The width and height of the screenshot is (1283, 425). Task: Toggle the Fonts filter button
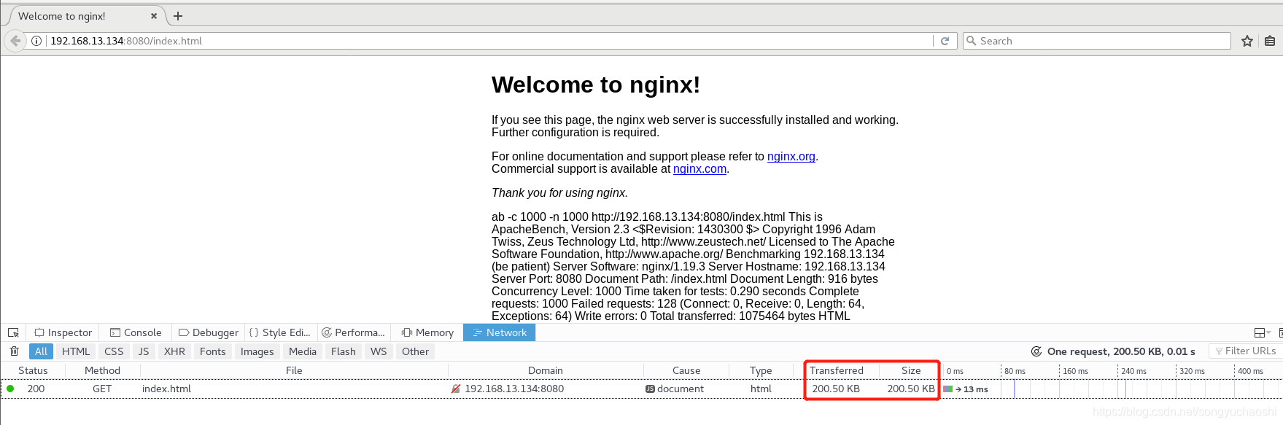(213, 351)
